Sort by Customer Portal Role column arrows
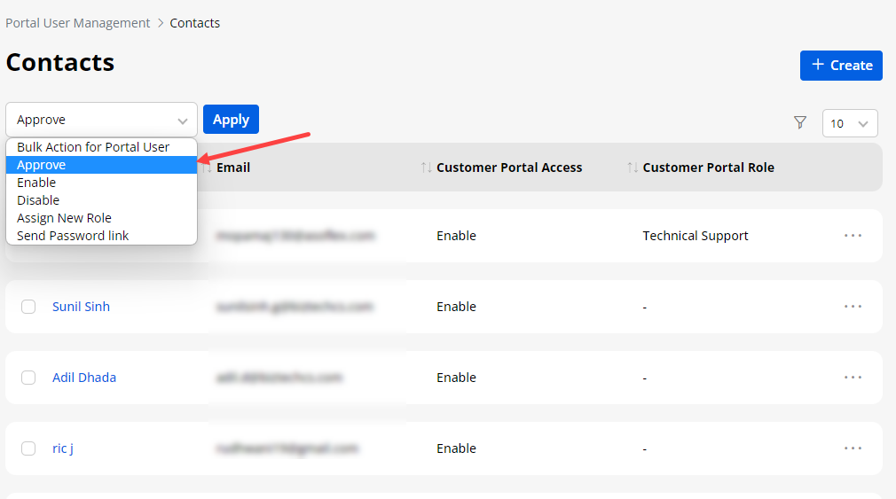The height and width of the screenshot is (499, 896). click(x=633, y=168)
